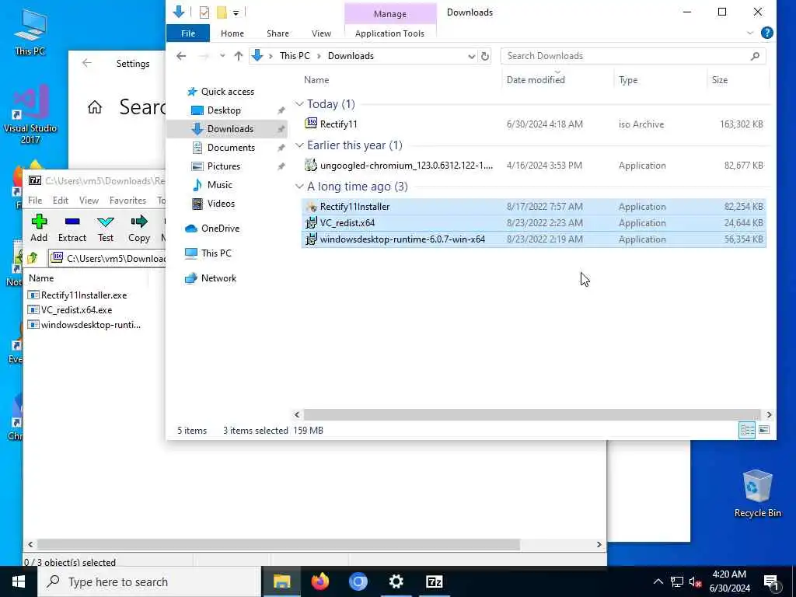Viewport: 796px width, 597px height.
Task: Open Desktop in navigation pane
Action: pyautogui.click(x=224, y=110)
